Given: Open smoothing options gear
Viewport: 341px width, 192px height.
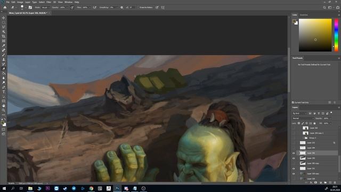Looking at the screenshot, I should [121, 7].
